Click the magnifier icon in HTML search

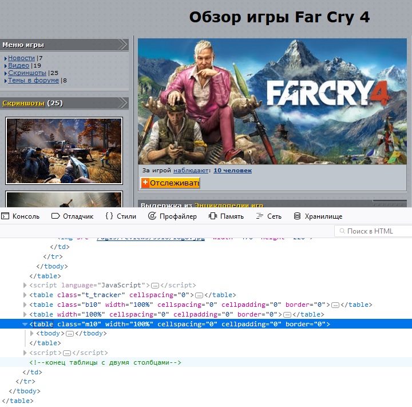point(342,231)
